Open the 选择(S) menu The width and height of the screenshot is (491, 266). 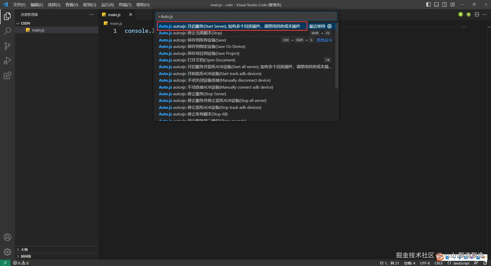(54, 5)
